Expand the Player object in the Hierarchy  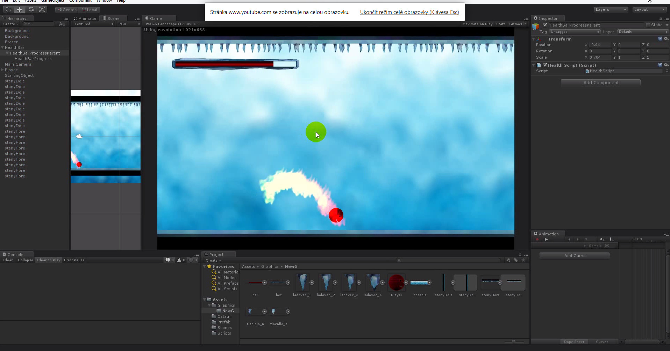point(2,70)
